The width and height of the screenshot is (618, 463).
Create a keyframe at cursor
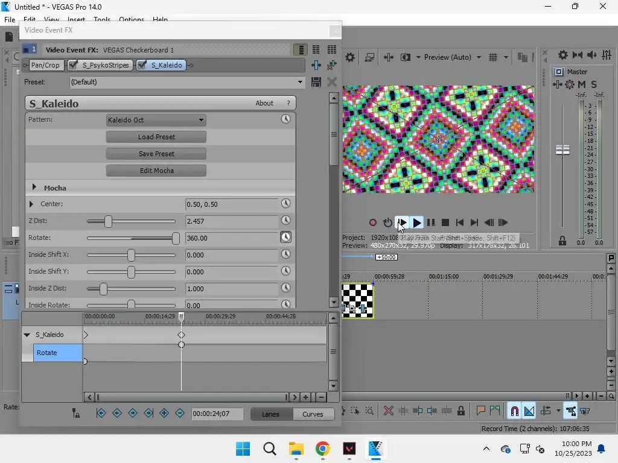pos(164,413)
